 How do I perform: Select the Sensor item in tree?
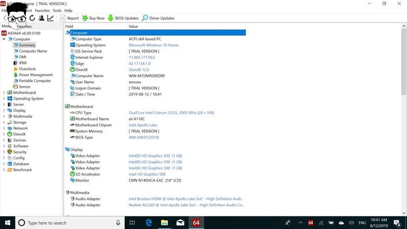[24, 87]
